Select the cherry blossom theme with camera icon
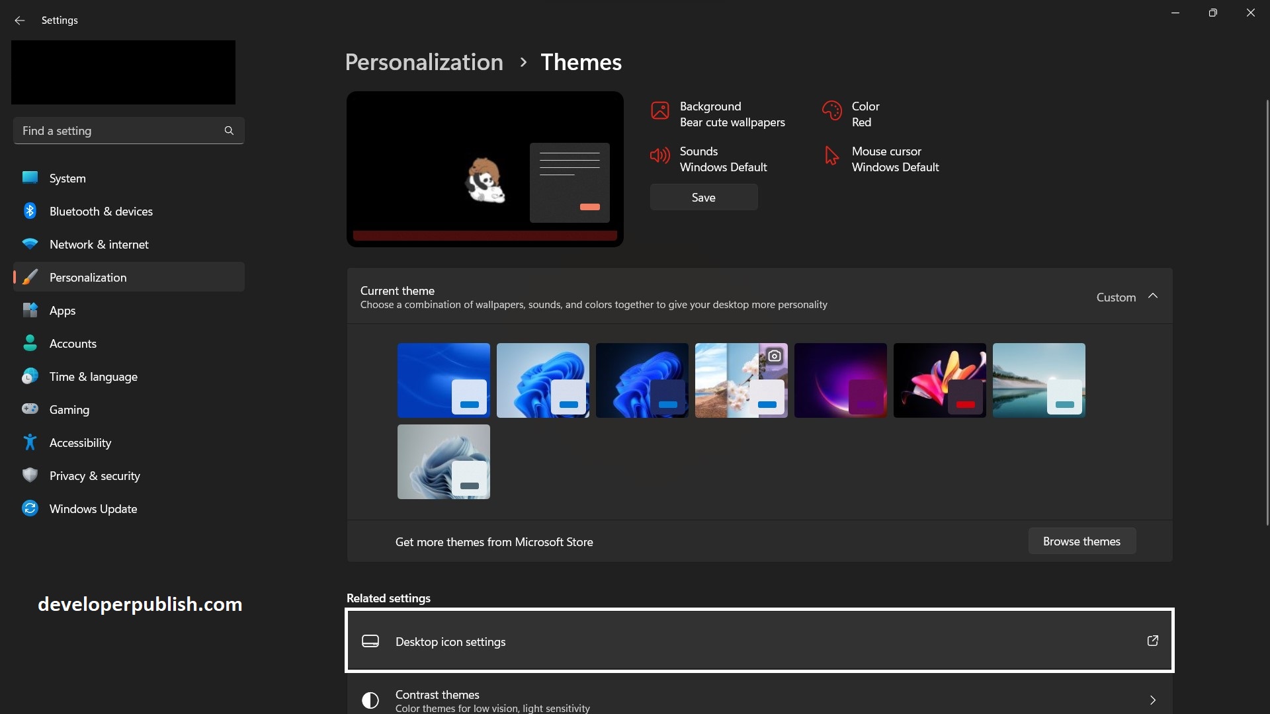 tap(741, 380)
